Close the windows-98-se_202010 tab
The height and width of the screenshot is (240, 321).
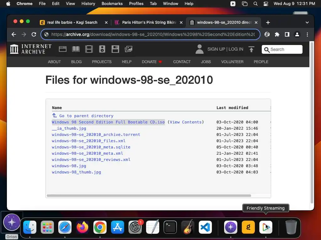pyautogui.click(x=256, y=22)
